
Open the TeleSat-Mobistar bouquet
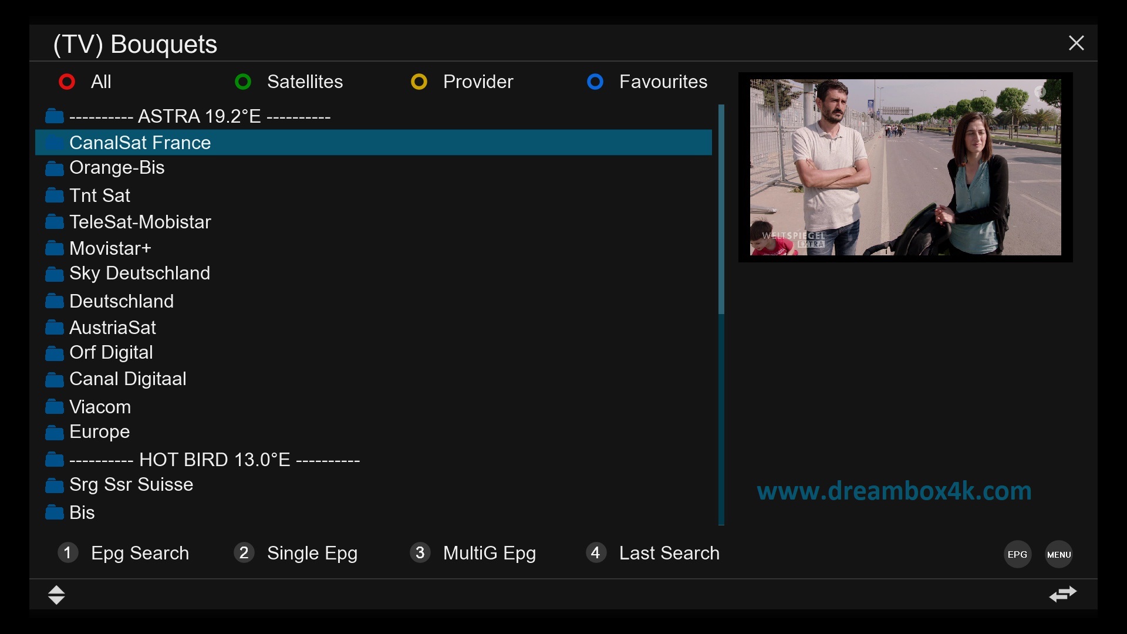373,221
